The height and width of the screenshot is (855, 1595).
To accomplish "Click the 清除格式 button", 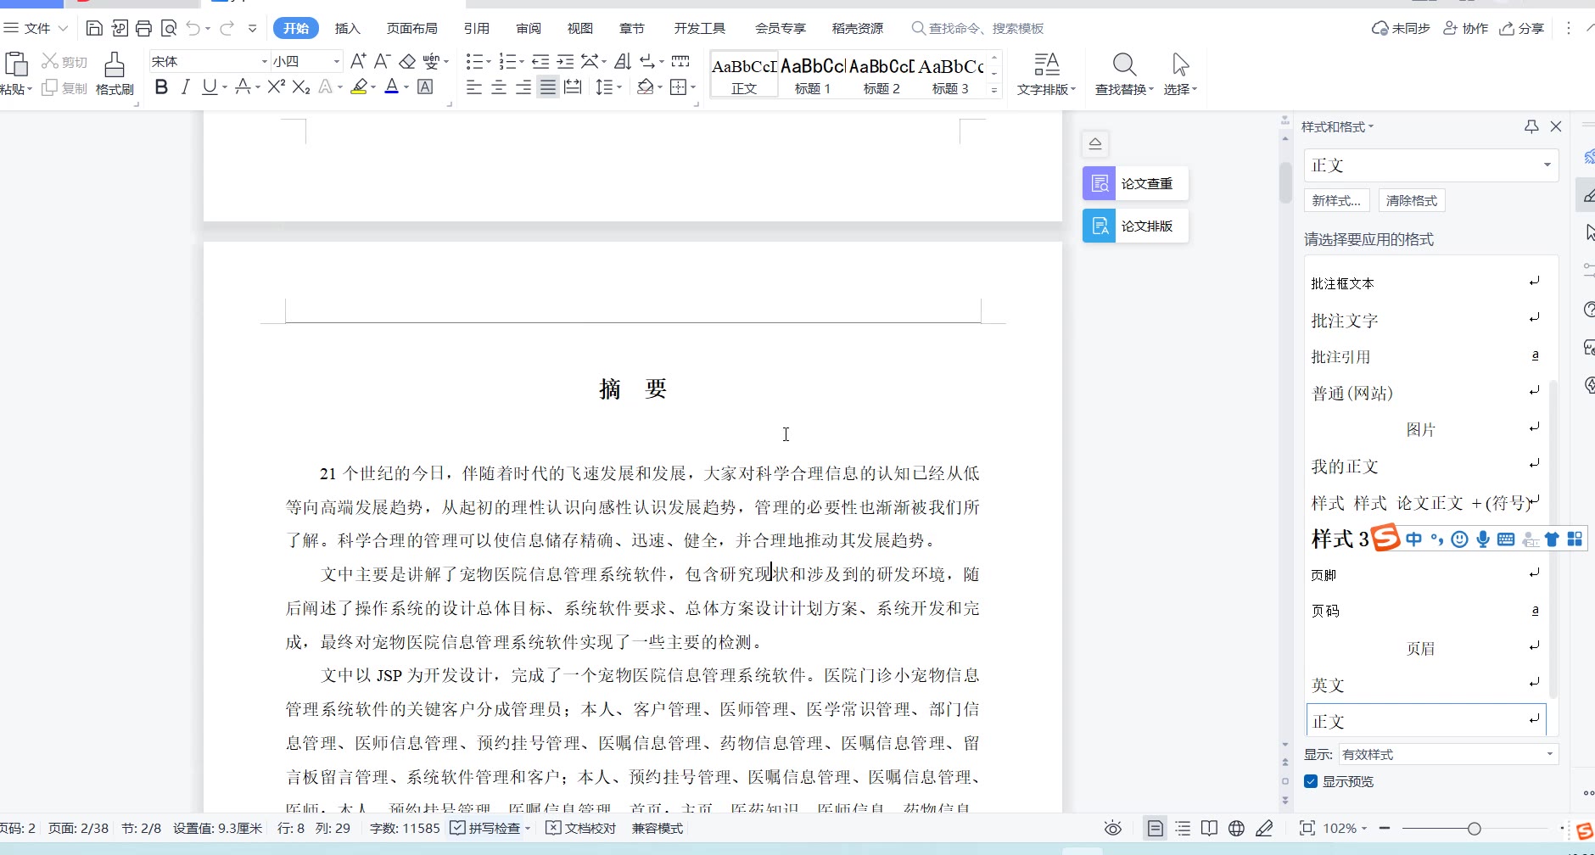I will pyautogui.click(x=1411, y=201).
